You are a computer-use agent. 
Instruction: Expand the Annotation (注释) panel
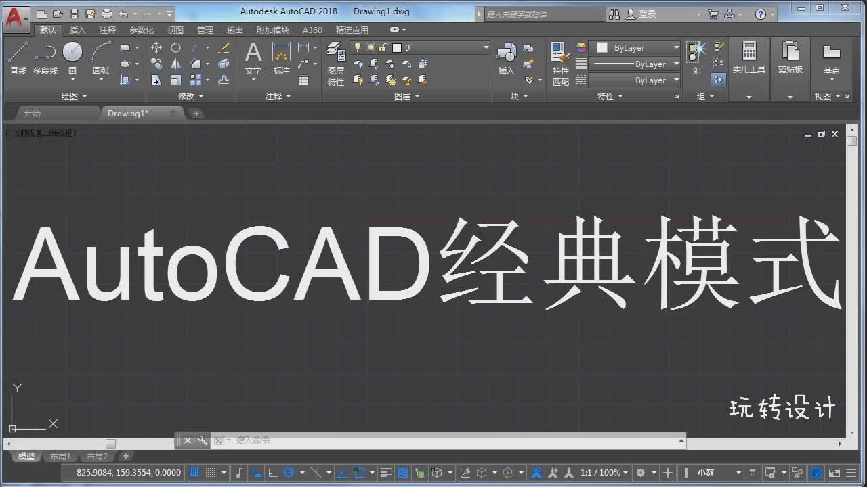point(278,96)
